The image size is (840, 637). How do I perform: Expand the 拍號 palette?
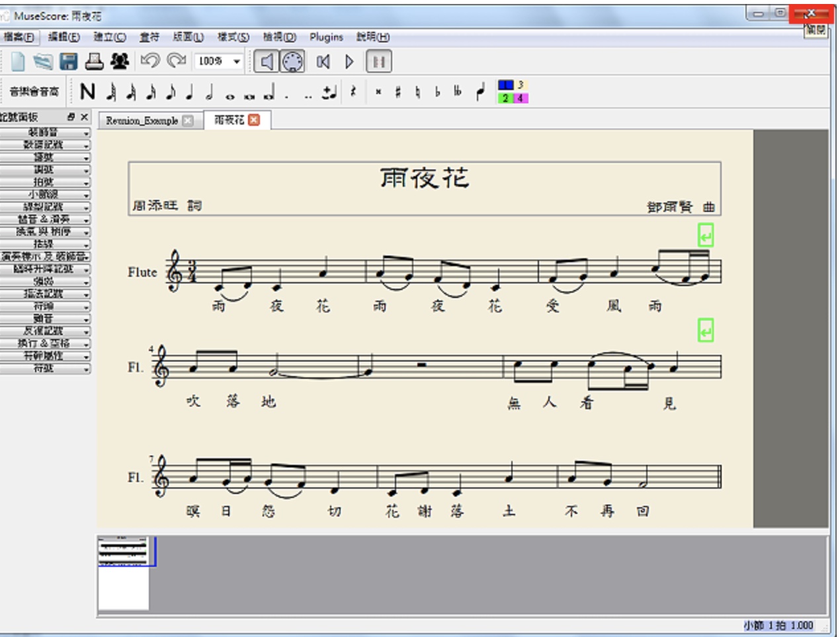45,182
